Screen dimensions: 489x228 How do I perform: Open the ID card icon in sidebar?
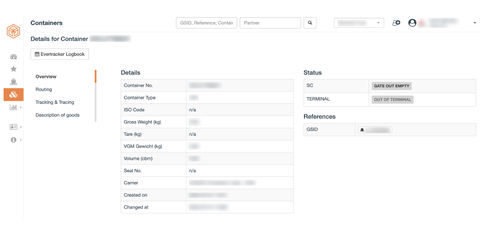pyautogui.click(x=13, y=127)
